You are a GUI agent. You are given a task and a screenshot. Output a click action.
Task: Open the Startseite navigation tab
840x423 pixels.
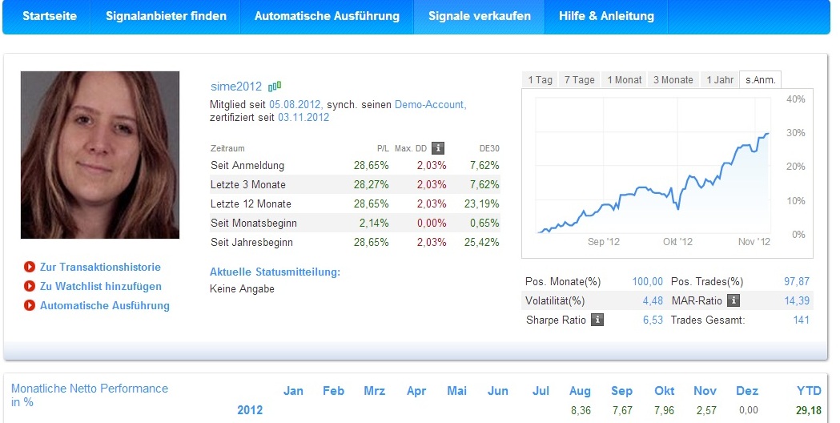pyautogui.click(x=50, y=16)
